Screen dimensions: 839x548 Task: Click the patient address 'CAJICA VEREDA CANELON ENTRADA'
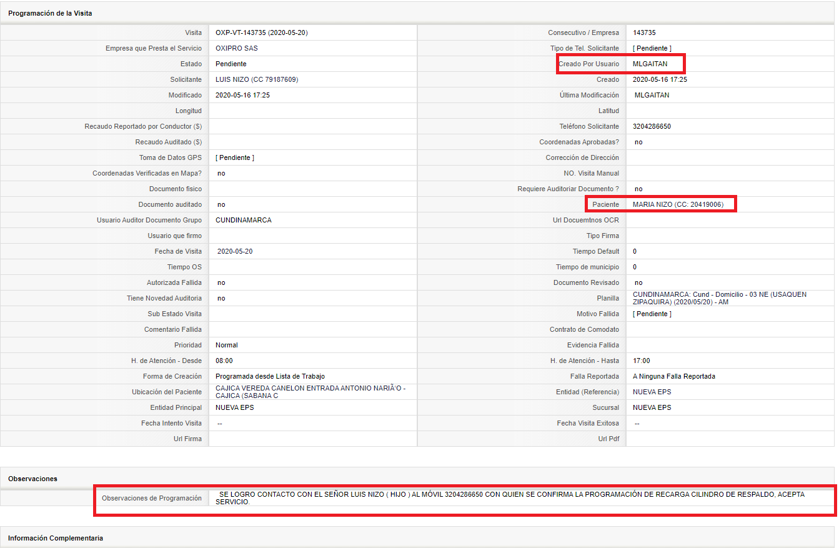(x=310, y=392)
